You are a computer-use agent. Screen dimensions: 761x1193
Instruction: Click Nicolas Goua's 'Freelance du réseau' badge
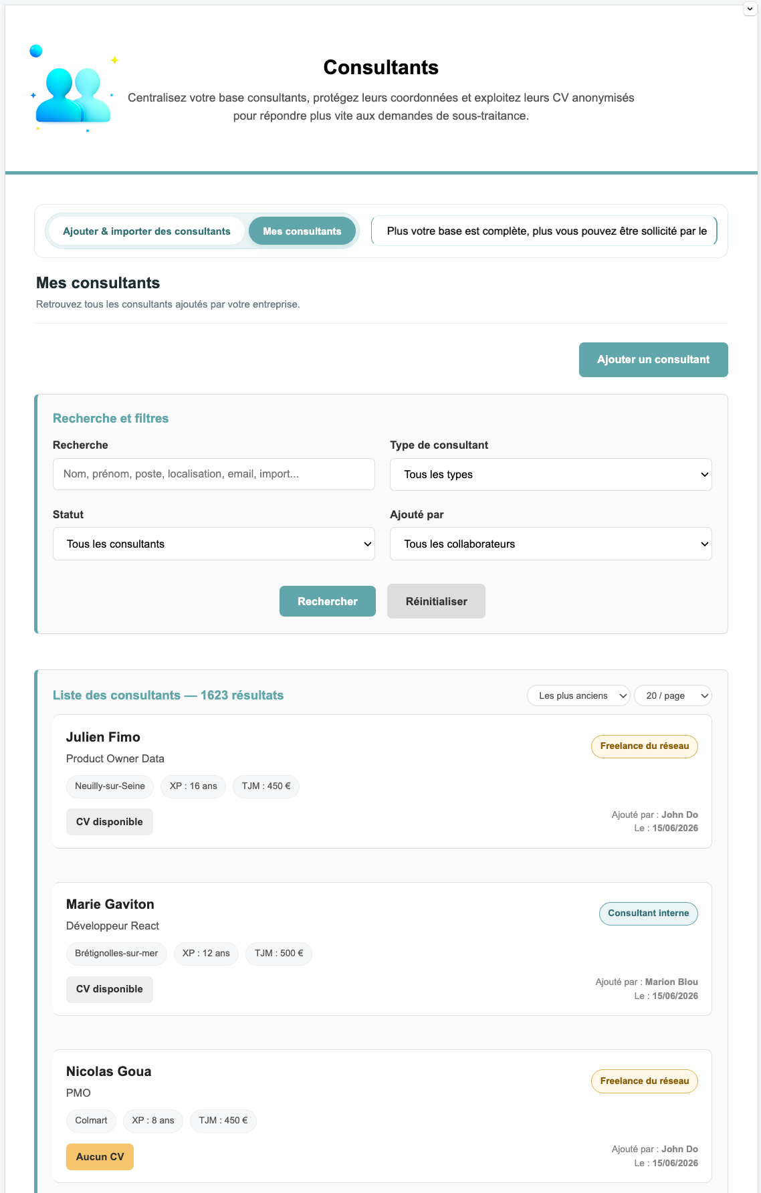point(645,1081)
